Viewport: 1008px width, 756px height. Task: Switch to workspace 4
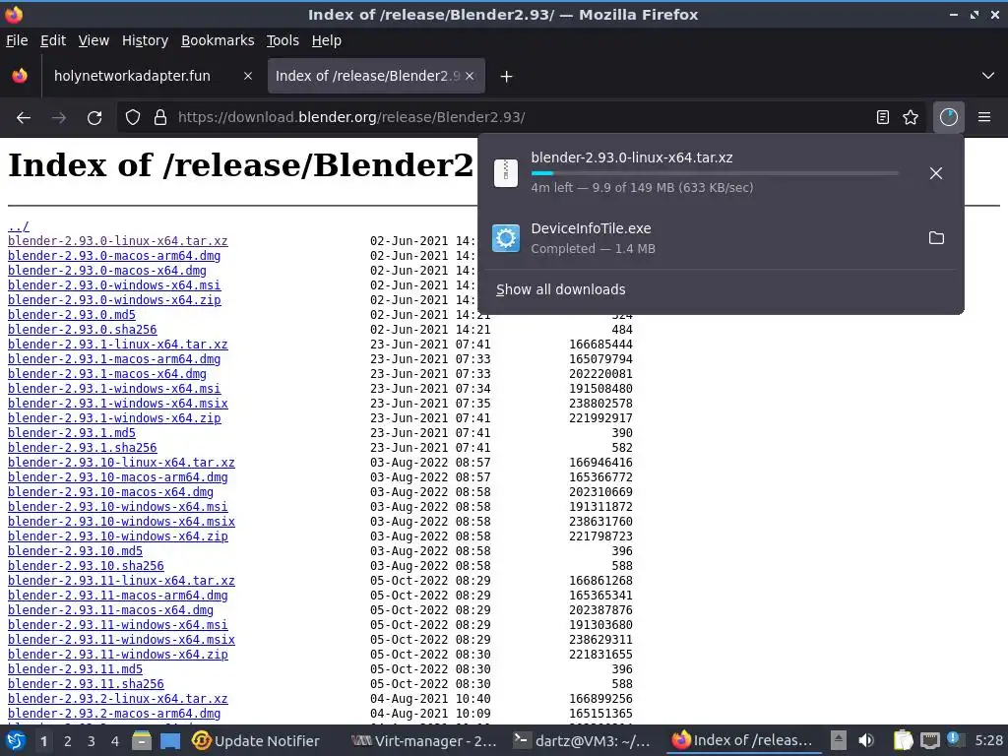(x=115, y=742)
